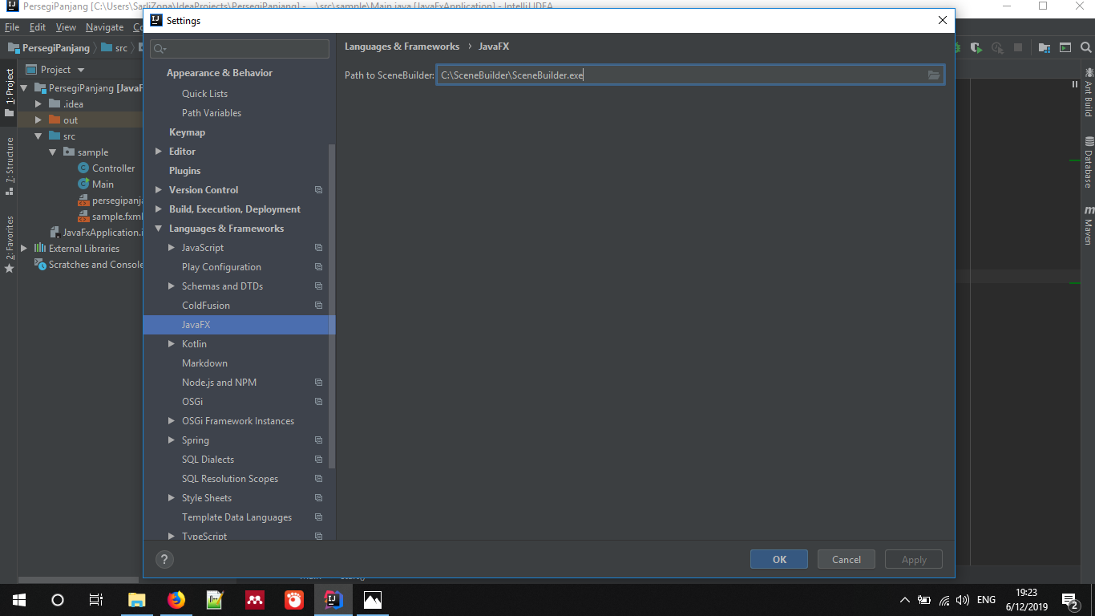Click the Run with Coverage toolbar icon

tap(976, 48)
